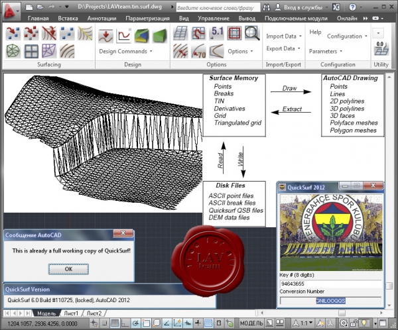398x330 pixels.
Task: Open the Параметризация ribbon tab
Action: pyautogui.click(x=147, y=19)
